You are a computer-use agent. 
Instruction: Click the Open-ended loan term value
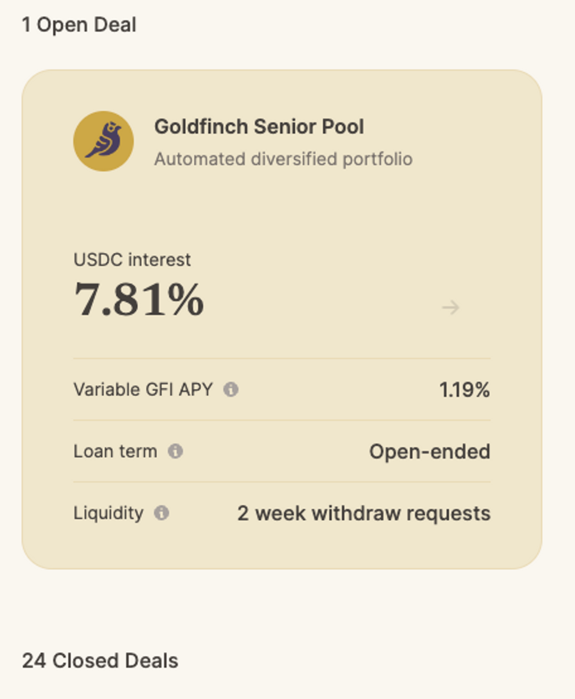(430, 452)
